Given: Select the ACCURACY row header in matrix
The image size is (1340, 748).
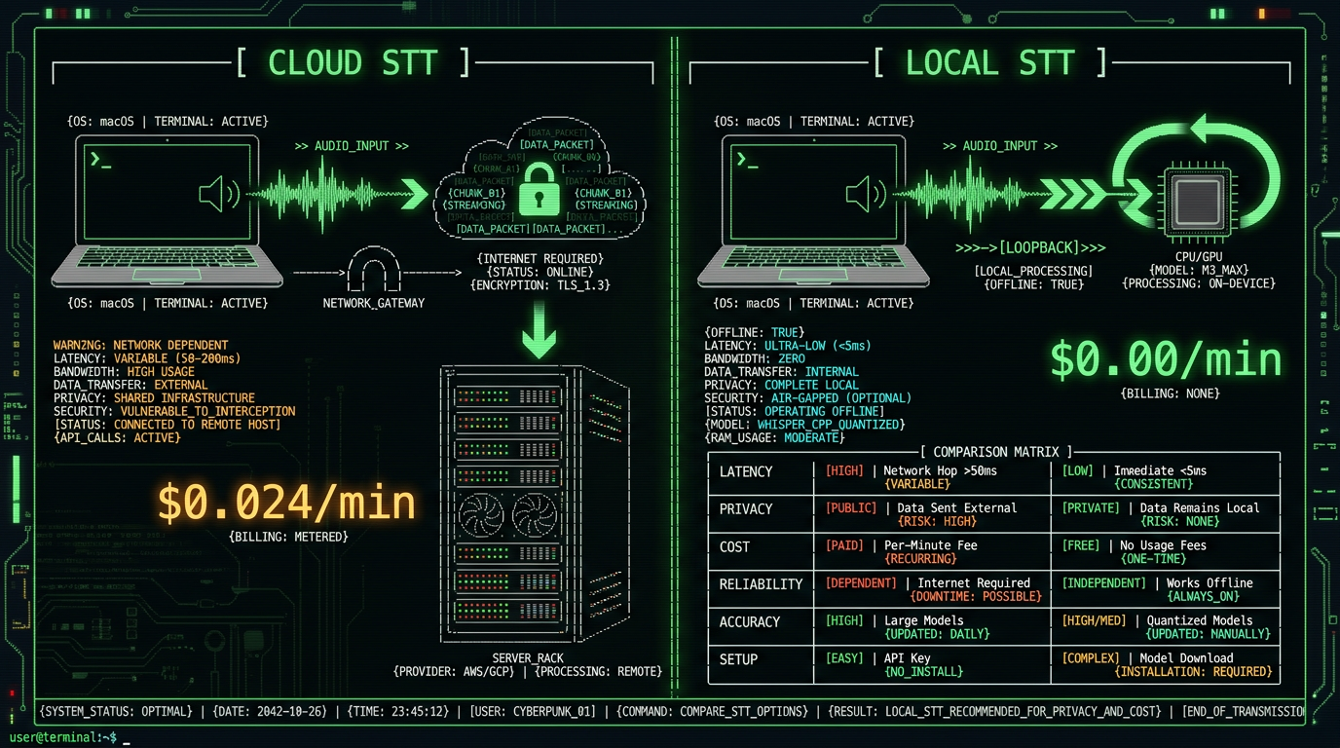Looking at the screenshot, I should pos(749,621).
